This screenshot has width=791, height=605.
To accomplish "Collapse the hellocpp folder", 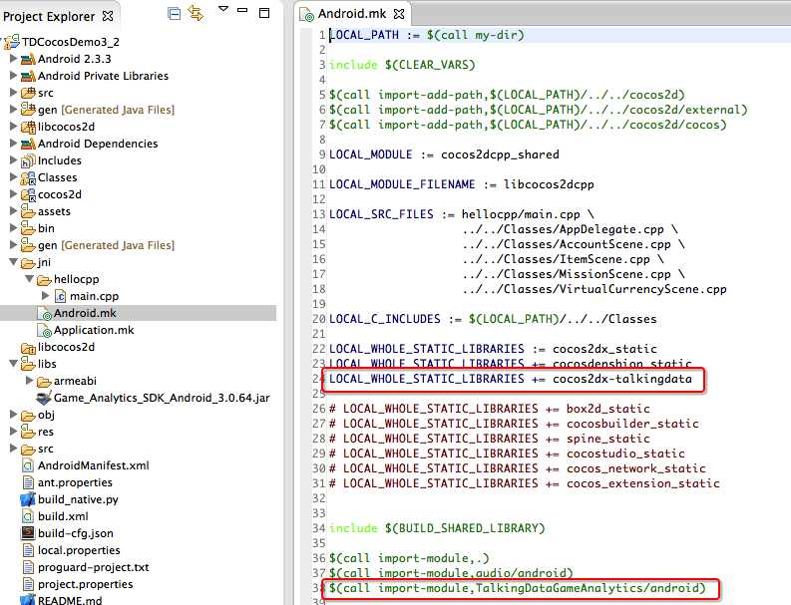I will tap(30, 279).
